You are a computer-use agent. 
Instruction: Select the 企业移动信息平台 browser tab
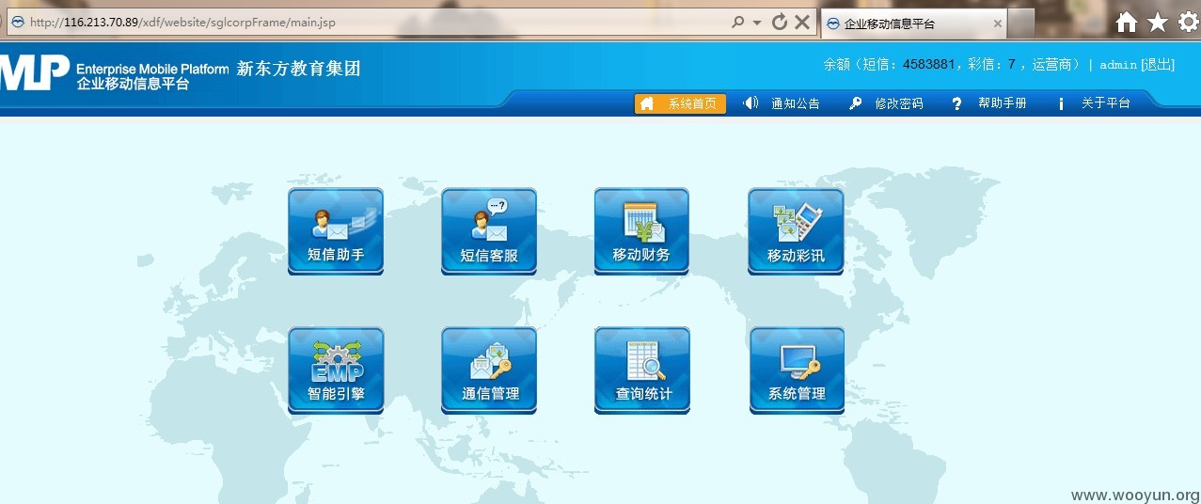coord(913,24)
